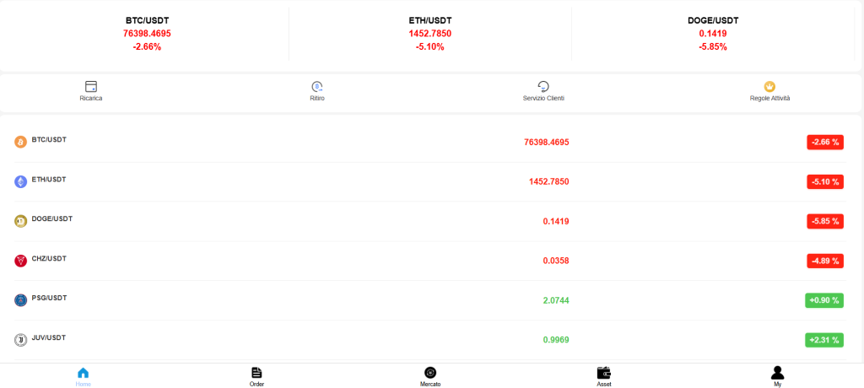Open the PSG/USDT price 2.0744
The image size is (864, 388).
(x=556, y=300)
